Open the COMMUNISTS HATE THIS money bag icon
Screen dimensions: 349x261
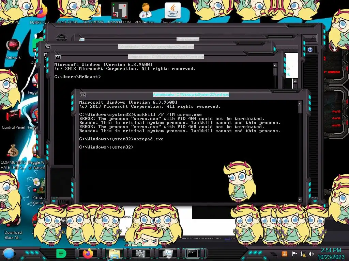pyautogui.click(x=13, y=157)
